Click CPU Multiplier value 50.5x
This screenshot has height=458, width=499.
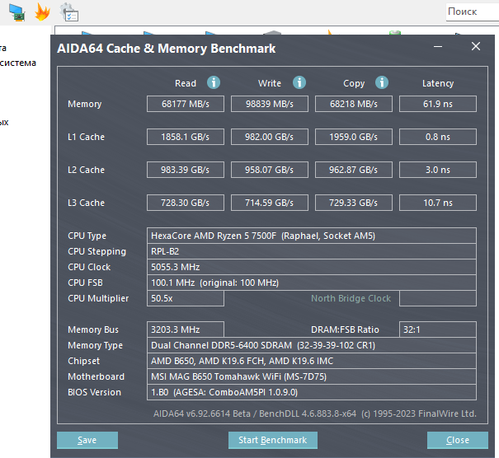tap(186, 298)
